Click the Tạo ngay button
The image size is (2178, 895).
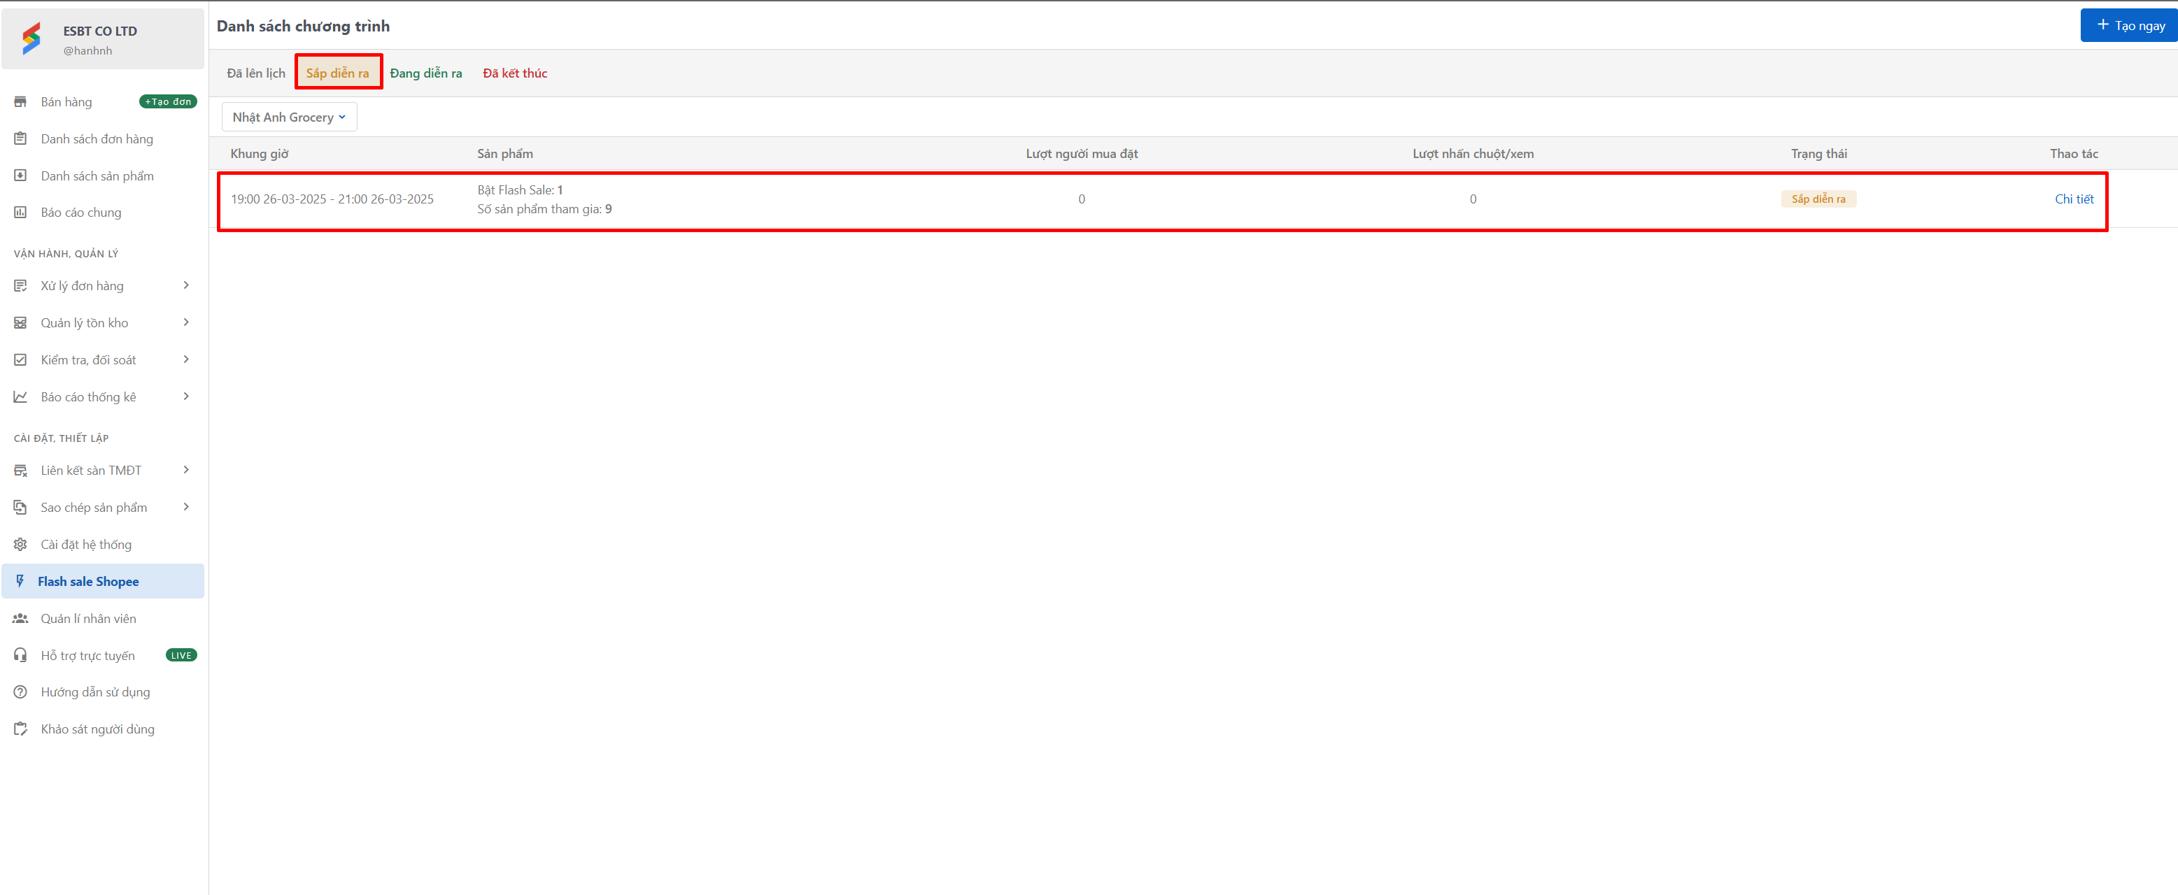tap(2129, 25)
